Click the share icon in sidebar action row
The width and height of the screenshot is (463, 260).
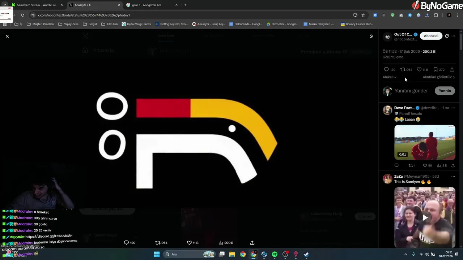point(452,69)
